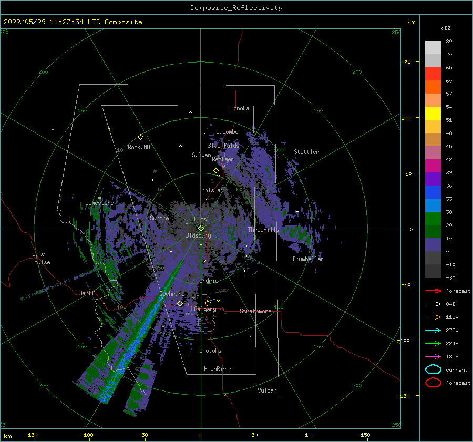
Task: Click the green 22JP arrow icon
Action: click(x=433, y=343)
